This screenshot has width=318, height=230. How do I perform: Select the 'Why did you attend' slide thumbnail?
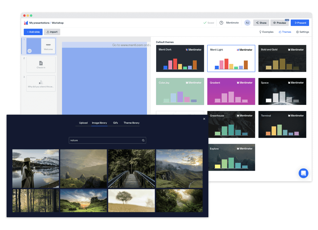[41, 83]
